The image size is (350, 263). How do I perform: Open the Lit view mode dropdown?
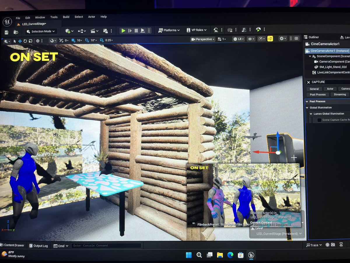point(239,39)
